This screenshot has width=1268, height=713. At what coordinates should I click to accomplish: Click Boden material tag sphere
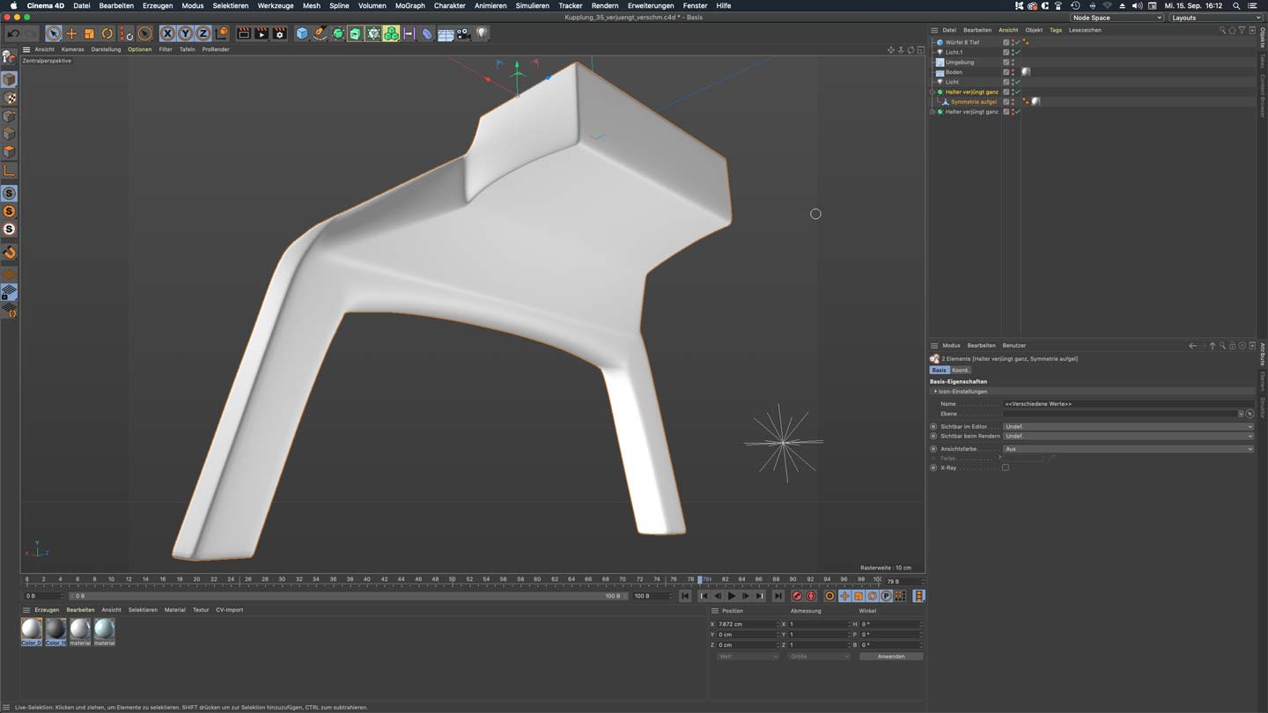click(1026, 72)
